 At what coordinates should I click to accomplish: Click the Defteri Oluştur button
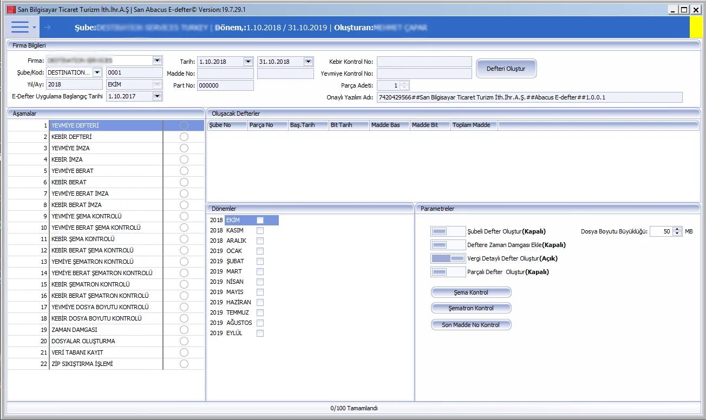tap(506, 69)
